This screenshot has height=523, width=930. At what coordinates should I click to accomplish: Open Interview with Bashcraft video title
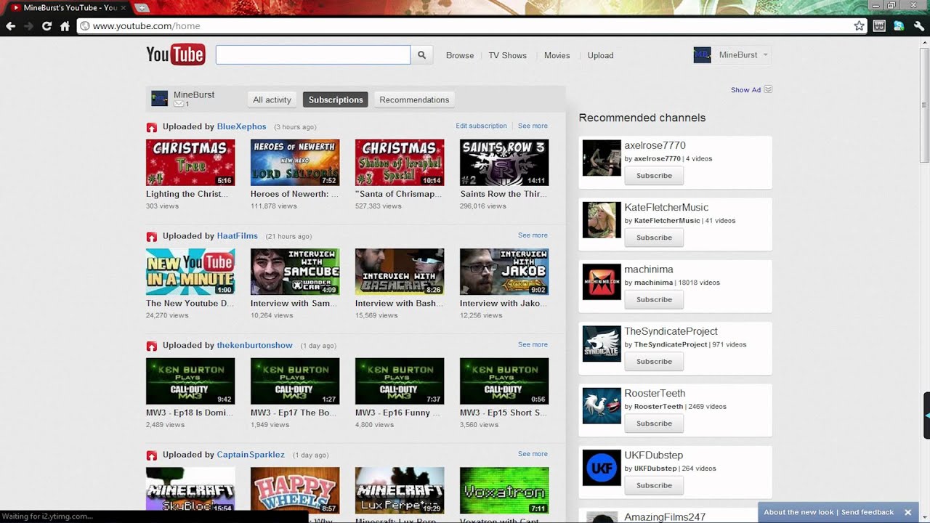click(399, 304)
